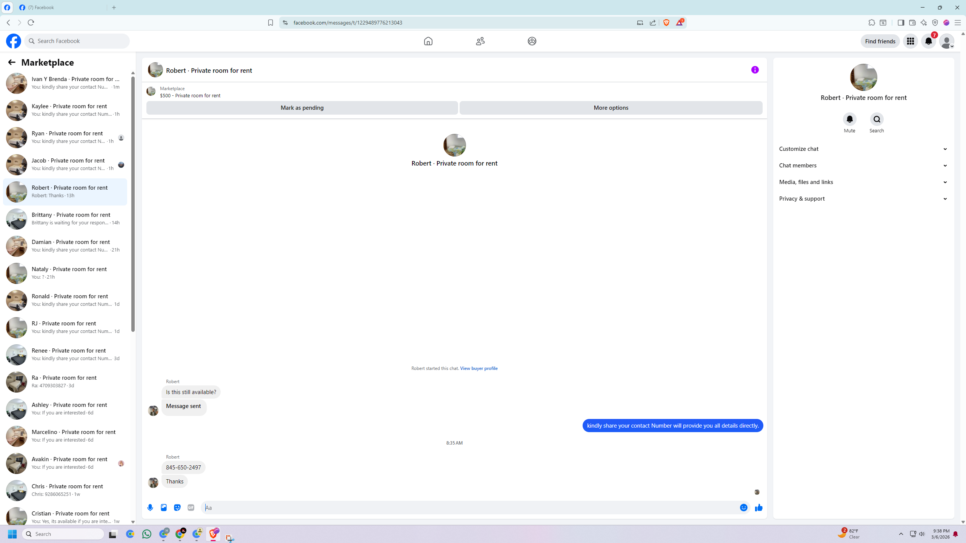Click the conversation list scrollbar

(x=133, y=204)
